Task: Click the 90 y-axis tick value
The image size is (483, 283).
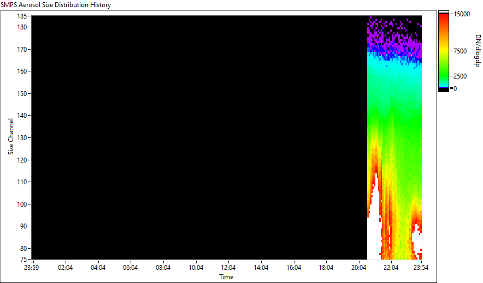Action: click(x=23, y=226)
